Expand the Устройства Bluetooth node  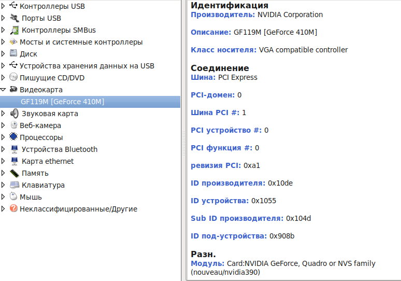[x=3, y=149]
